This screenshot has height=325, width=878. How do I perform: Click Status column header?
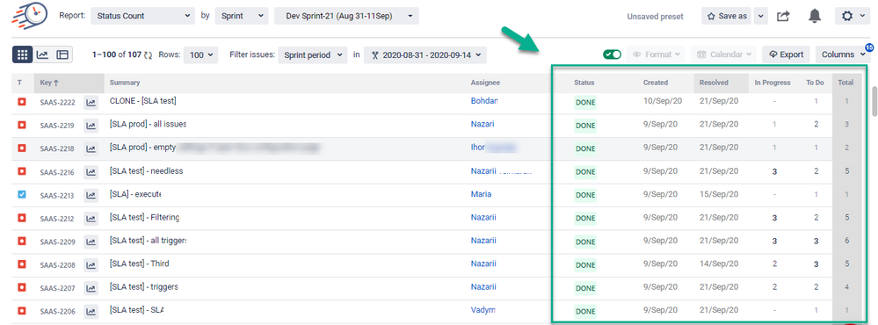coord(584,83)
